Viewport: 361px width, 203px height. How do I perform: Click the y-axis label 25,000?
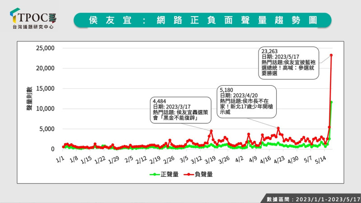pyautogui.click(x=45, y=48)
